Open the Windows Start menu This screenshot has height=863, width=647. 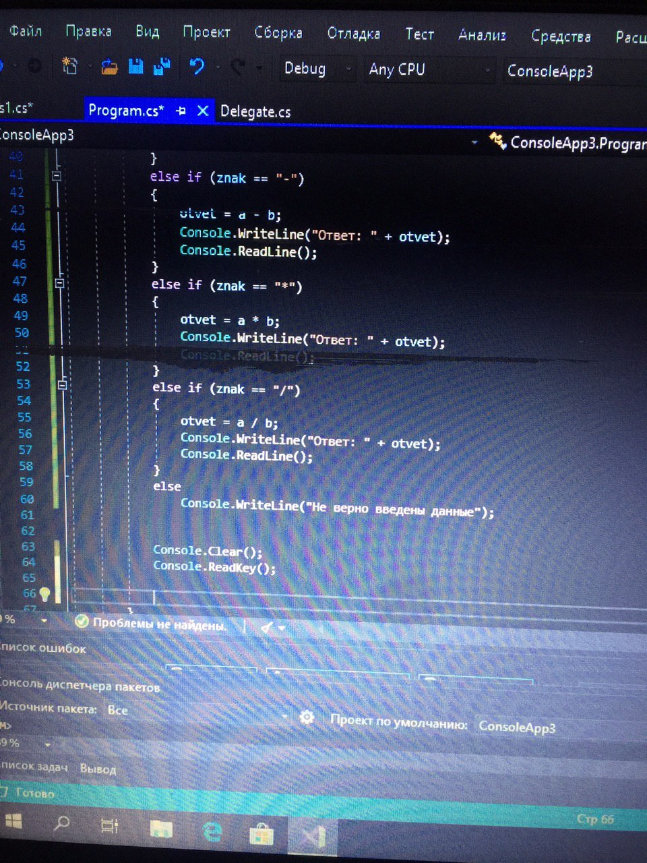click(13, 822)
